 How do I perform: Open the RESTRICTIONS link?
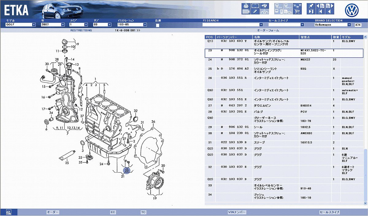pyautogui.click(x=81, y=30)
